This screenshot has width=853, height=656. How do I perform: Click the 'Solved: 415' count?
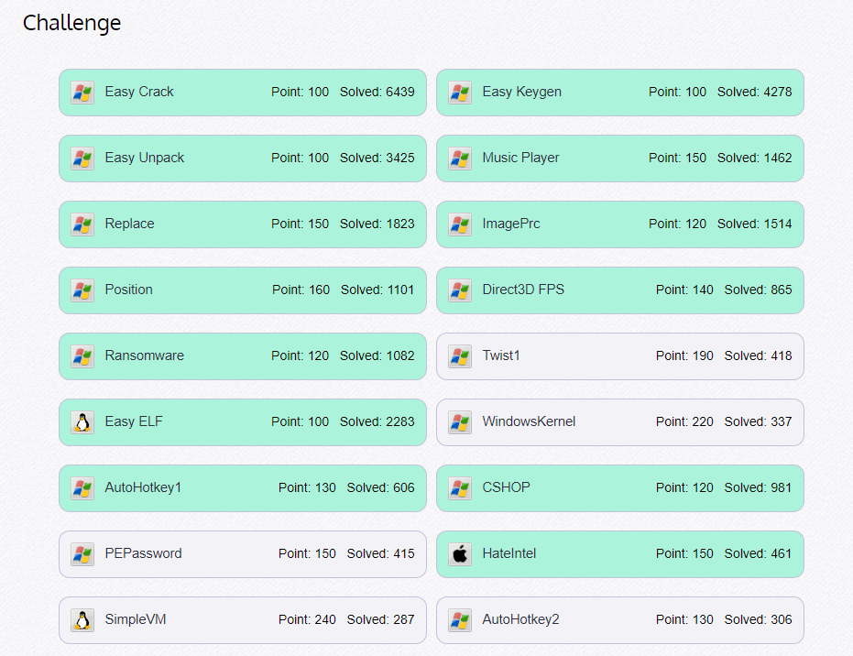click(381, 553)
